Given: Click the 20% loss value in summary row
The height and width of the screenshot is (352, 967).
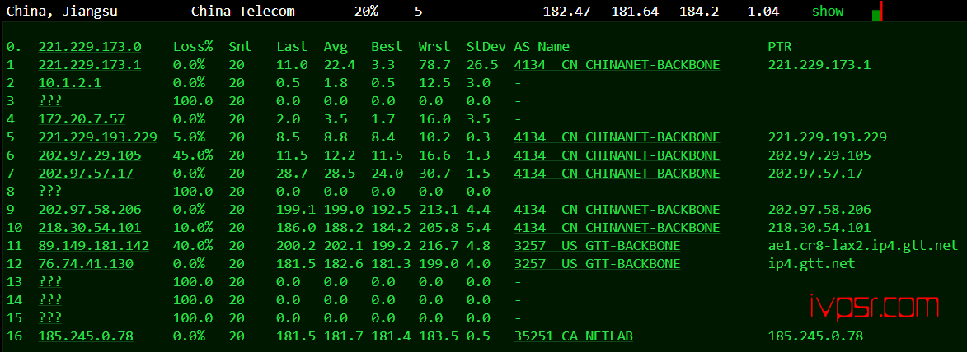Looking at the screenshot, I should coord(366,11).
